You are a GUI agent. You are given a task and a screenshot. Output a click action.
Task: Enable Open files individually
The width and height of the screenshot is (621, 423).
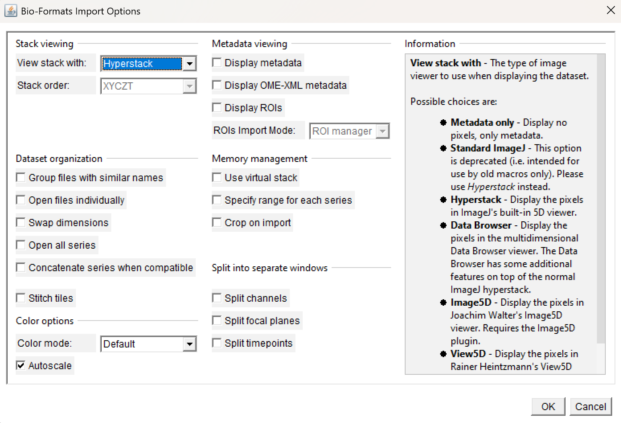coord(20,200)
